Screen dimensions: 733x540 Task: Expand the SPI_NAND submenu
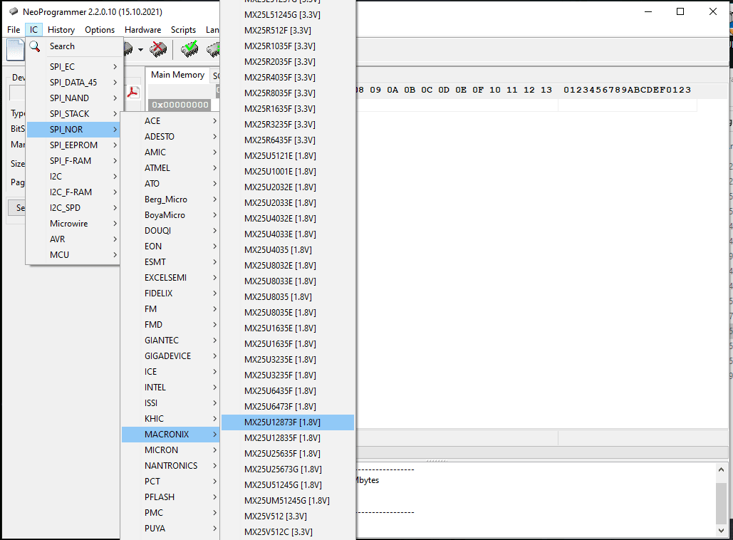coord(73,98)
